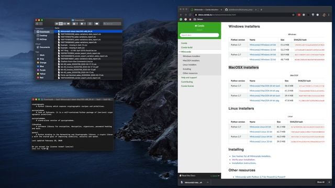Download Miniconda3 MacOSX 64-bit pkg

(x=264, y=91)
